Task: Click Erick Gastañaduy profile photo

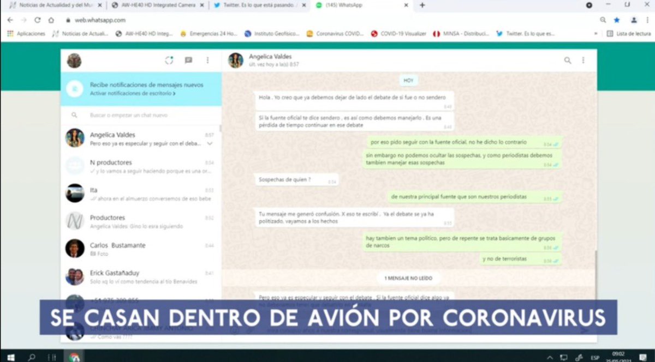Action: coord(75,276)
